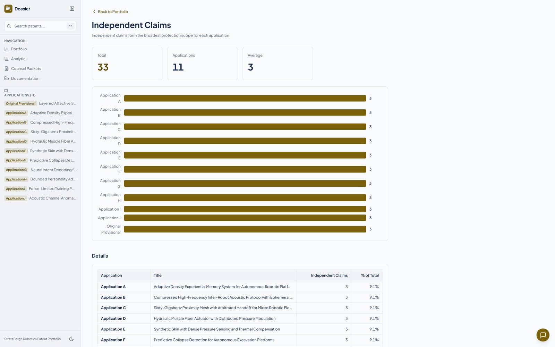This screenshot has width=555, height=347.
Task: Click the Portfolio chart icon
Action: click(x=7, y=49)
